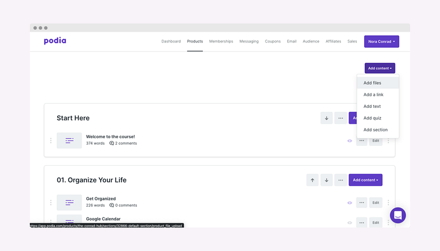
Task: Toggle visibility eye for Google Calendar lesson
Action: pos(349,222)
